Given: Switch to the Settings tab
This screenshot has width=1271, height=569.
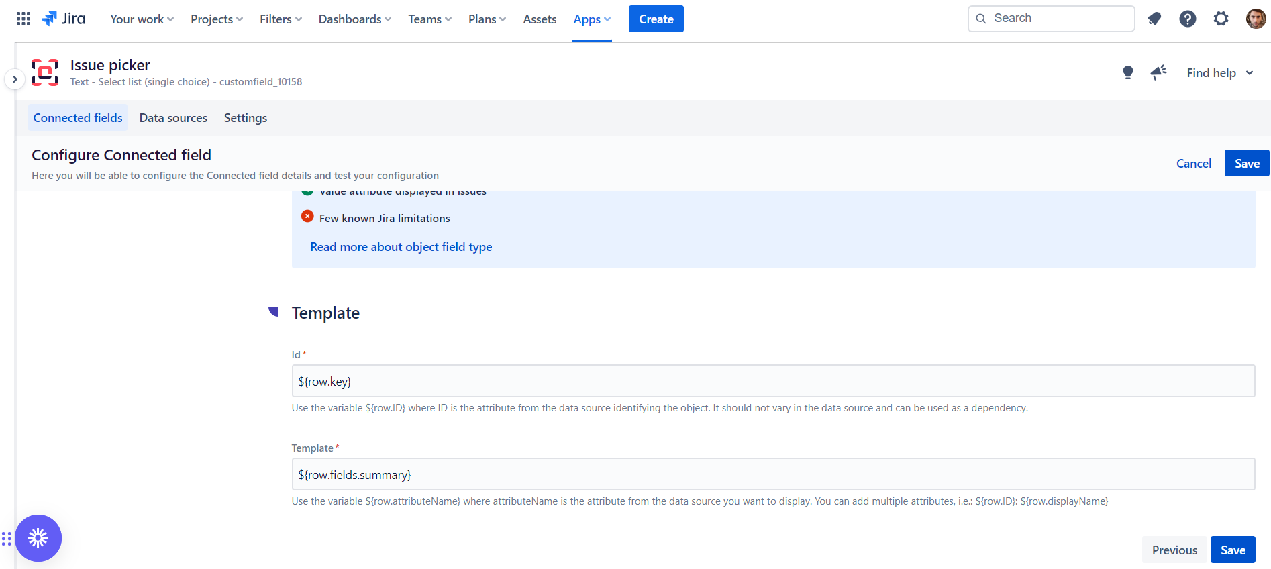Looking at the screenshot, I should [x=245, y=118].
